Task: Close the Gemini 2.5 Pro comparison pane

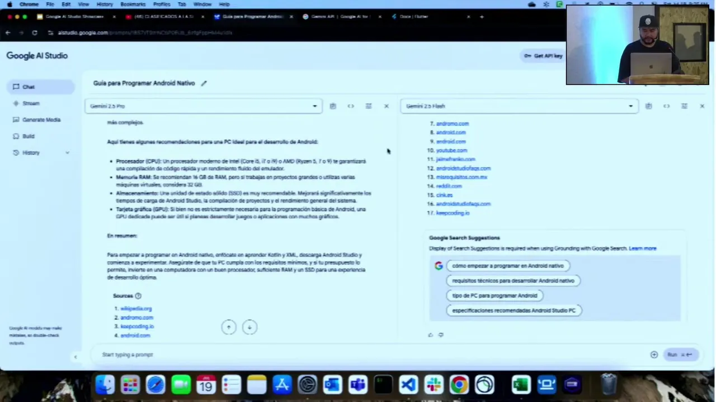Action: (x=387, y=106)
